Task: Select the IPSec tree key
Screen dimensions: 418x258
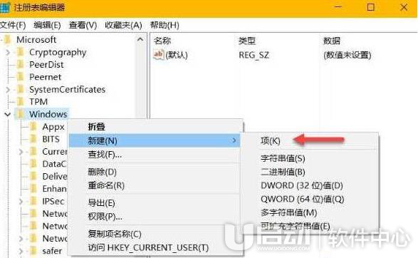Action: tap(53, 201)
